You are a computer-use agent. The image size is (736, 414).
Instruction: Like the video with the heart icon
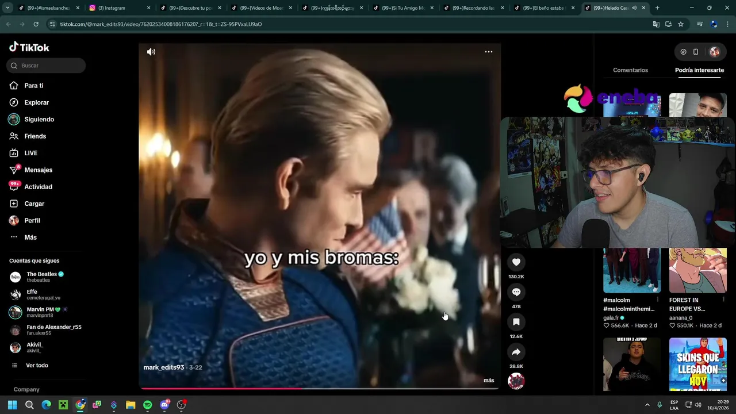coord(516,262)
